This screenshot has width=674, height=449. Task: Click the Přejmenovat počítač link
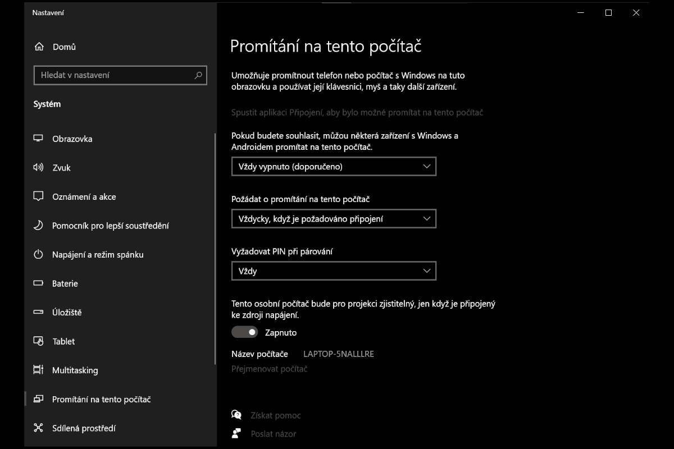[270, 369]
